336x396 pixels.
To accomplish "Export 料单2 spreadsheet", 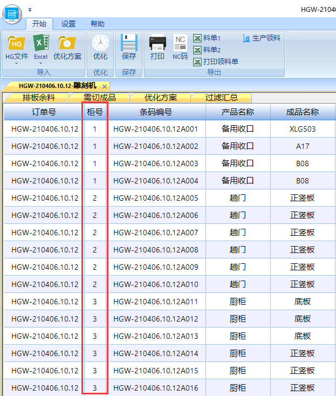I will click(207, 50).
